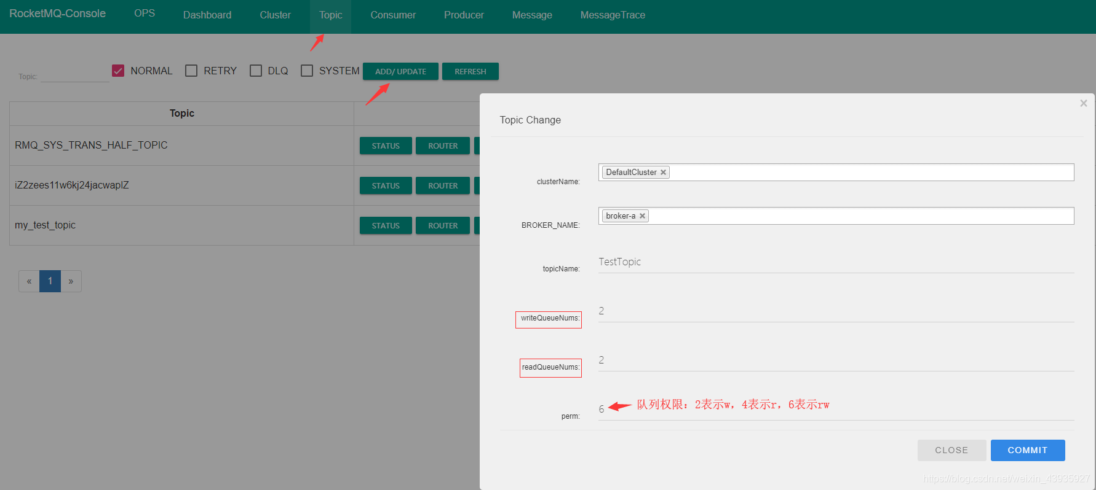Image resolution: width=1096 pixels, height=490 pixels.
Task: Click the CLOSE button in dialog
Action: (951, 450)
